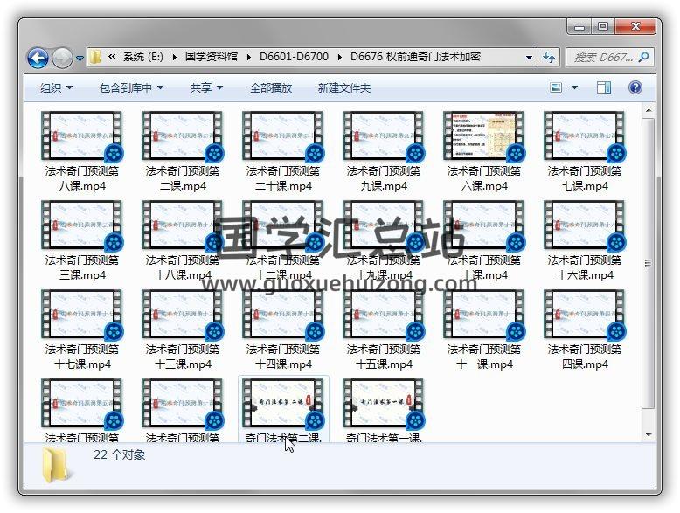Click the search magnifier icon

(644, 58)
